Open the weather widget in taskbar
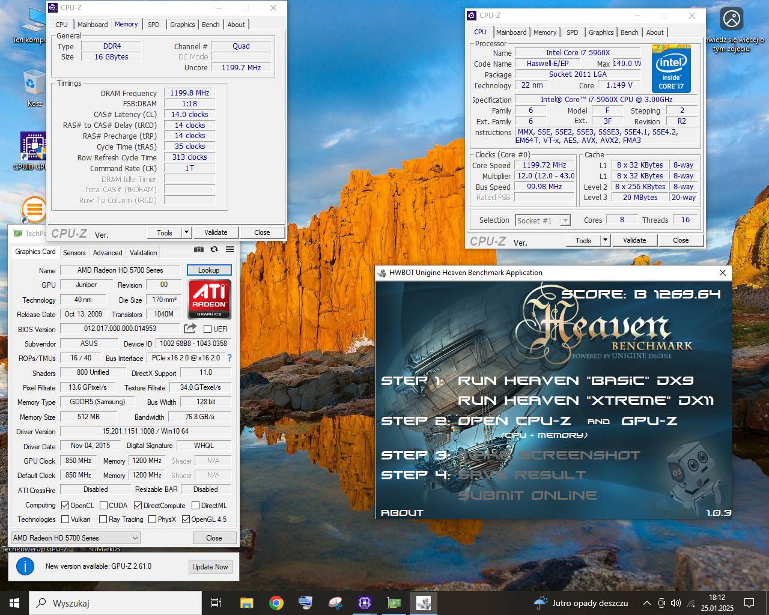769x615 pixels. point(581,603)
